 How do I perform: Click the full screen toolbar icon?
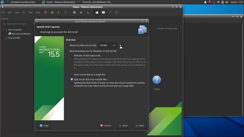[110, 13]
